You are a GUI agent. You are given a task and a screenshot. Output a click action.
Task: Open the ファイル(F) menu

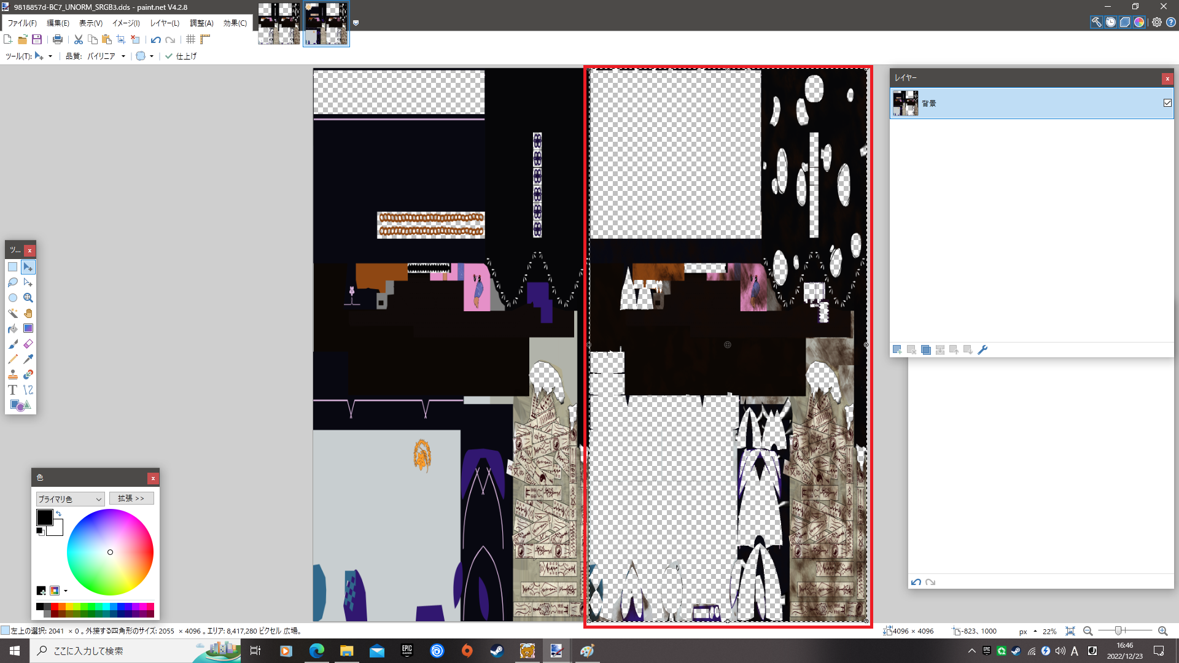tap(22, 23)
